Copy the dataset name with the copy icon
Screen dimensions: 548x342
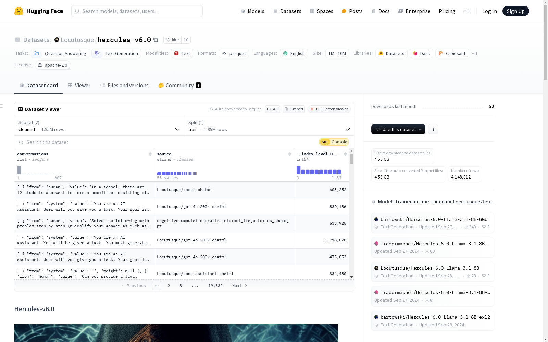coord(155,40)
